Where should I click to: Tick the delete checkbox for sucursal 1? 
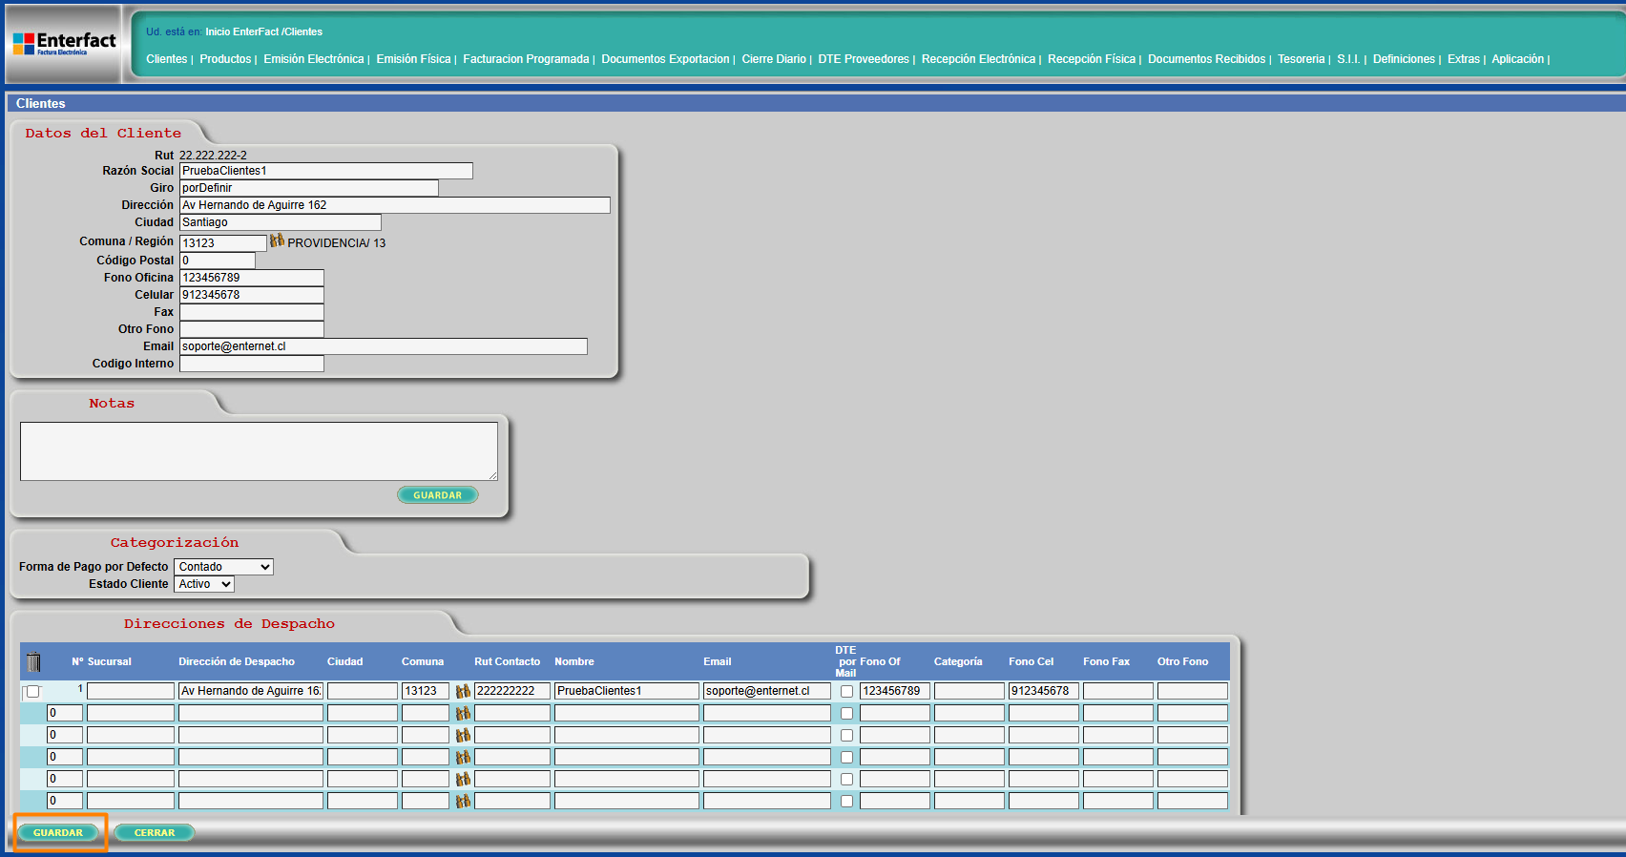(33, 692)
